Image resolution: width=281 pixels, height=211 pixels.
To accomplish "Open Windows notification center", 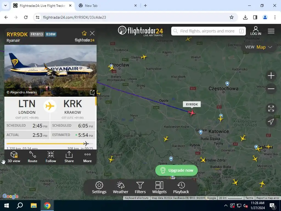I will coord(272,206).
